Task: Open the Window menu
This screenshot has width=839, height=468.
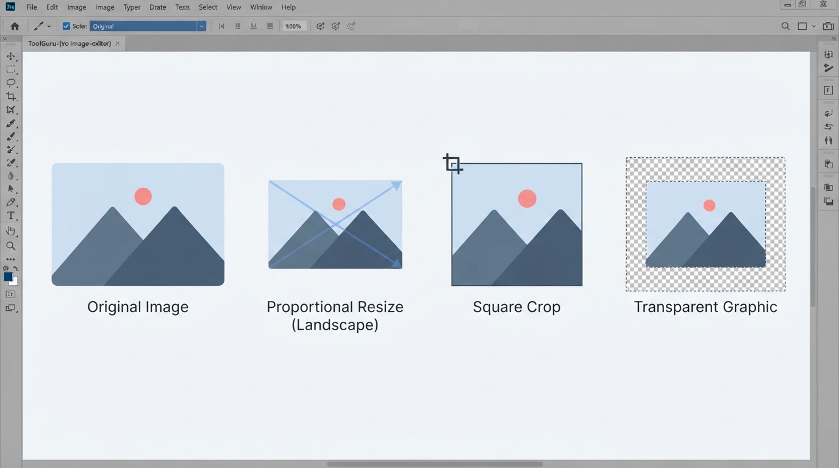Action: click(261, 7)
